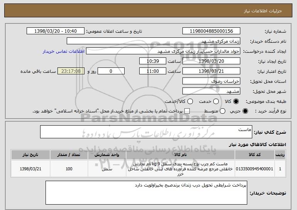Click the ماست کم چرب product name cell
Screen dimensions: 297x210
(x=181, y=169)
